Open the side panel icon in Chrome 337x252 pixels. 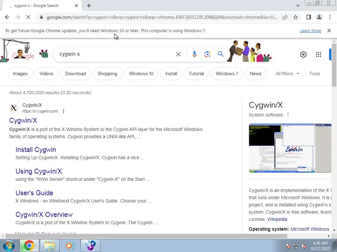[309, 17]
